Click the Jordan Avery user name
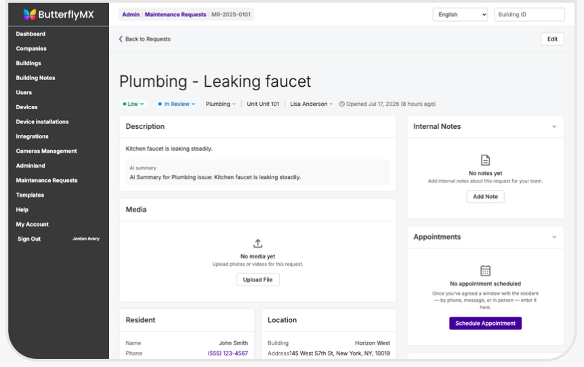584x367 pixels. pyautogui.click(x=85, y=239)
